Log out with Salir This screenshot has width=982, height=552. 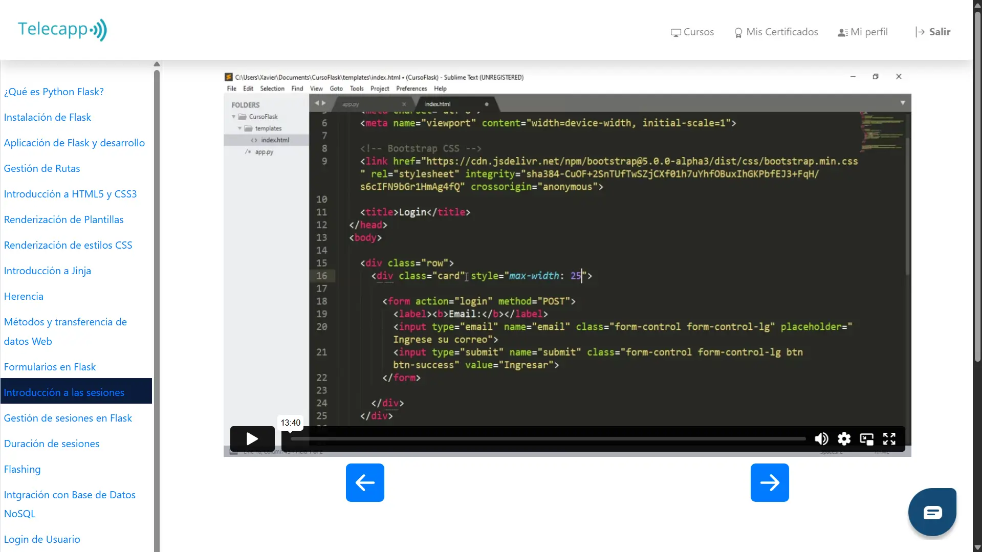pyautogui.click(x=932, y=32)
